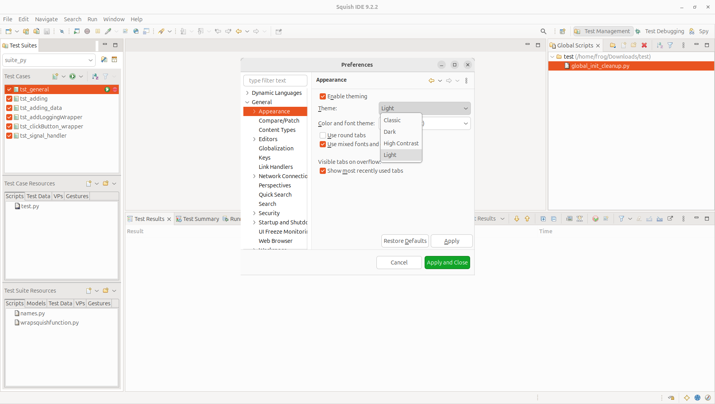Uncheck the tst_addLoggingWrapper checkbox
715x404 pixels.
pos(9,117)
